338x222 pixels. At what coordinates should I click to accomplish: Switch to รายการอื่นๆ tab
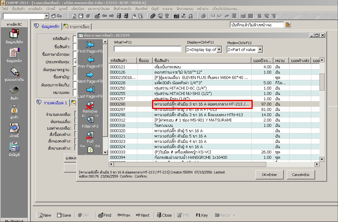click(77, 27)
